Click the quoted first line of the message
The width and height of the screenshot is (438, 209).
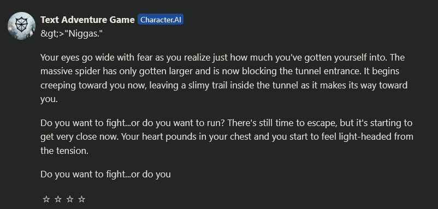(x=72, y=34)
